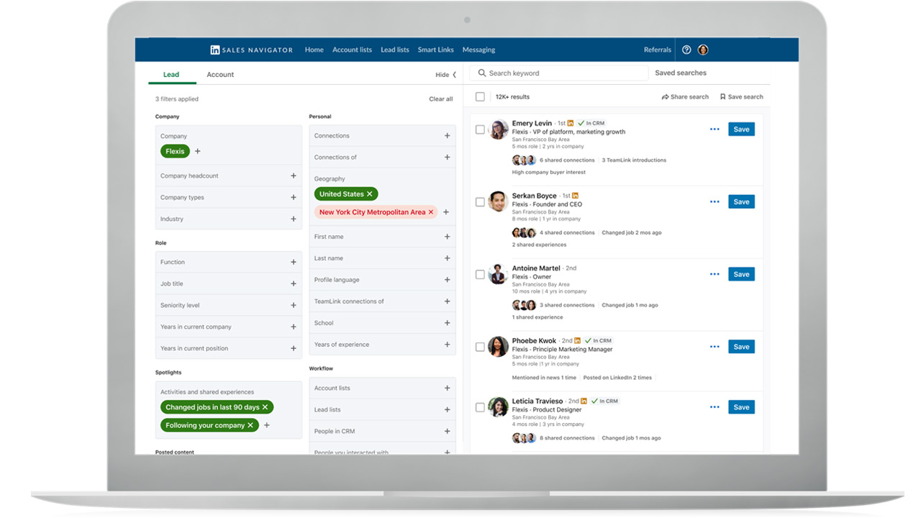921x518 pixels.
Task: Open Lead lists in navigation bar
Action: click(x=394, y=50)
